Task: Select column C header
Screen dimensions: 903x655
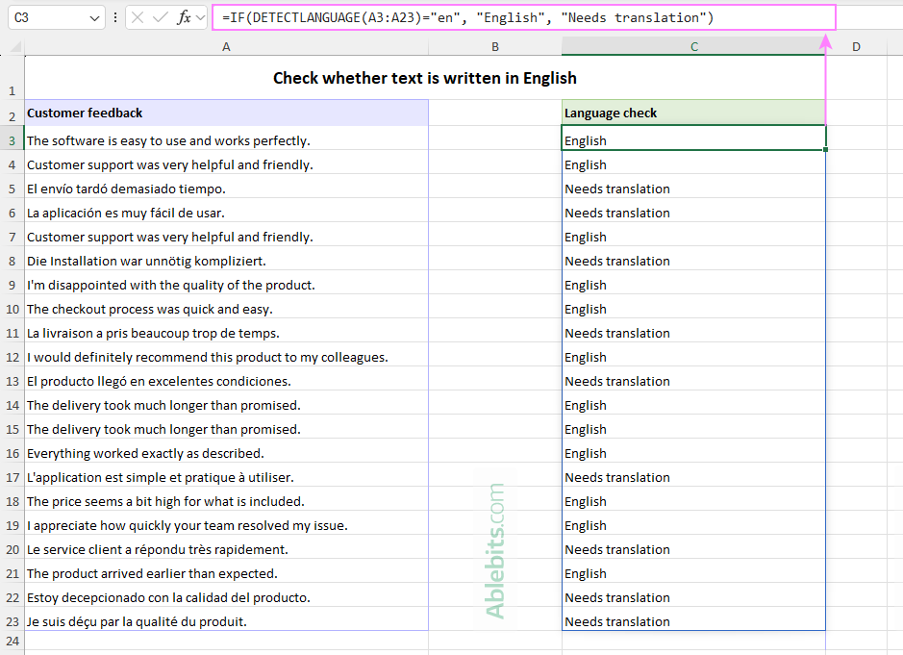Action: click(x=694, y=47)
